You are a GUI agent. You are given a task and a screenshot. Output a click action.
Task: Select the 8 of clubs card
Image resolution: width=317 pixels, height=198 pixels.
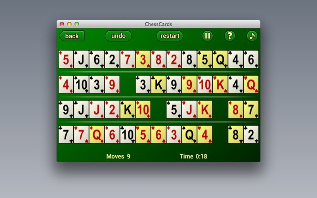pos(235,135)
